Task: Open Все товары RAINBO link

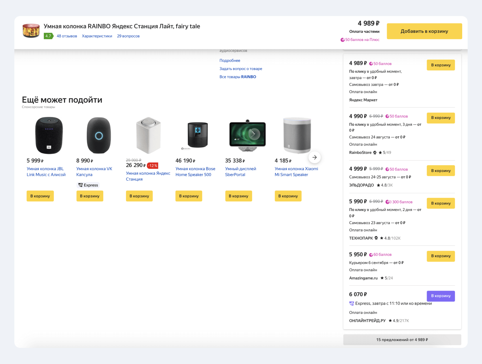Action: coord(238,77)
